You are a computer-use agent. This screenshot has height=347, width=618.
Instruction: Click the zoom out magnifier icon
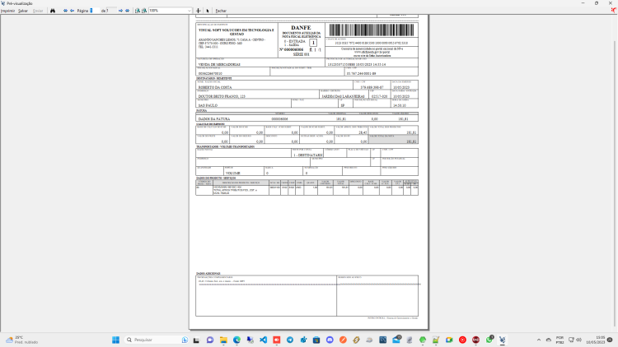(144, 11)
